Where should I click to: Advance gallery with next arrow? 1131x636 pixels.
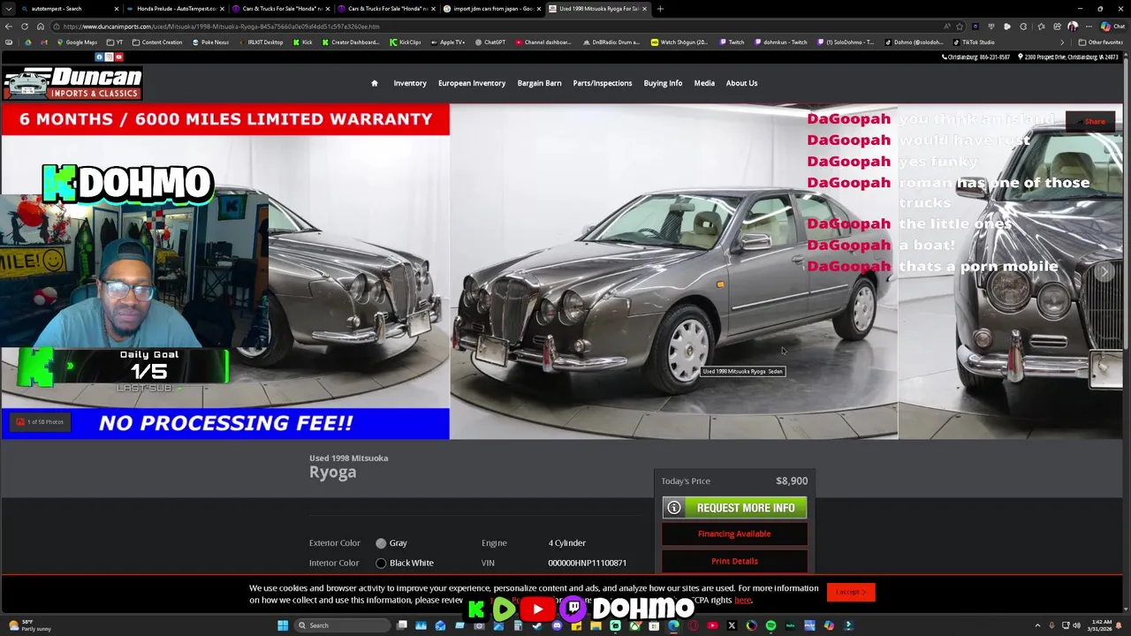click(x=1104, y=272)
